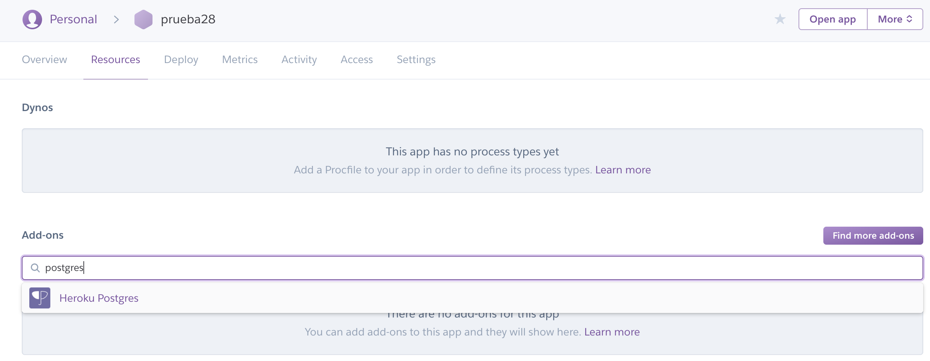Click the breadcrumb chevron after Personal
The image size is (930, 361).
pyautogui.click(x=116, y=20)
